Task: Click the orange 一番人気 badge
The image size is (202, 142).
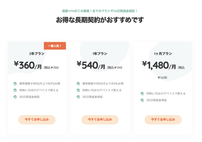Action: (x=55, y=46)
